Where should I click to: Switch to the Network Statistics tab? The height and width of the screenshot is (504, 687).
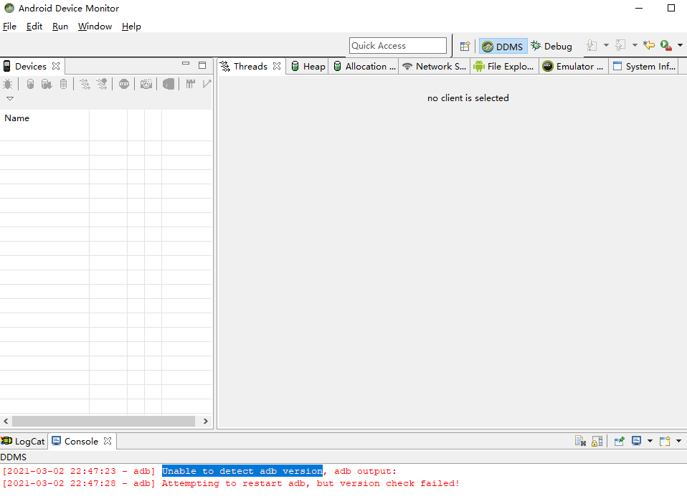[435, 67]
